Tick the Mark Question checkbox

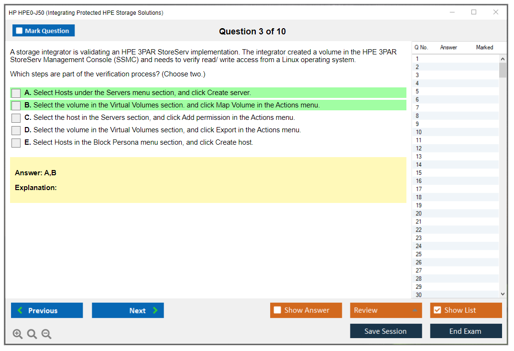[20, 31]
